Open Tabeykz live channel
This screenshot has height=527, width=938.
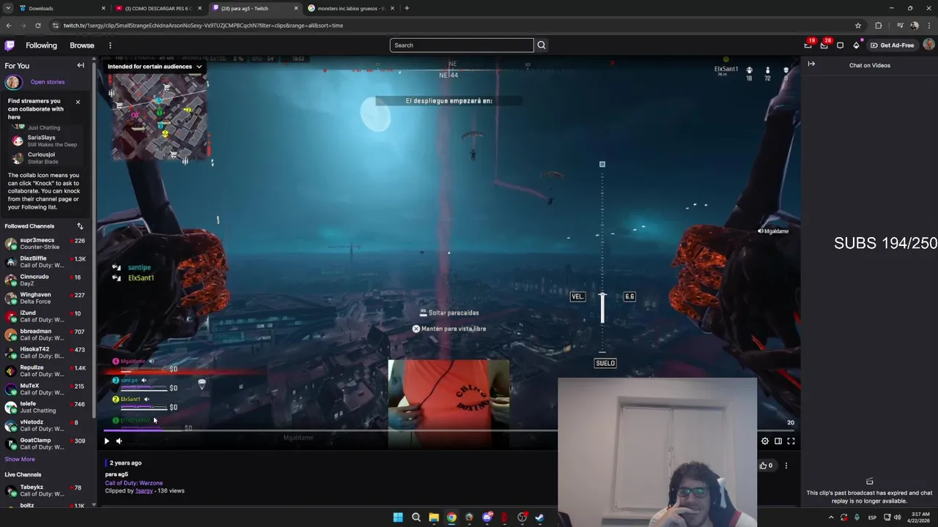click(x=45, y=490)
